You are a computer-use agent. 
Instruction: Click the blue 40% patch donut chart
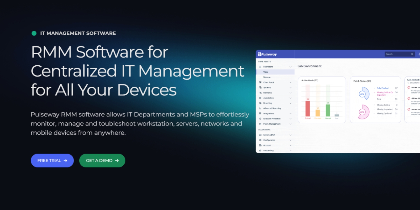click(x=364, y=94)
